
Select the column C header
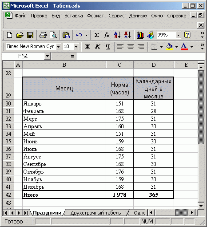coord(119,65)
